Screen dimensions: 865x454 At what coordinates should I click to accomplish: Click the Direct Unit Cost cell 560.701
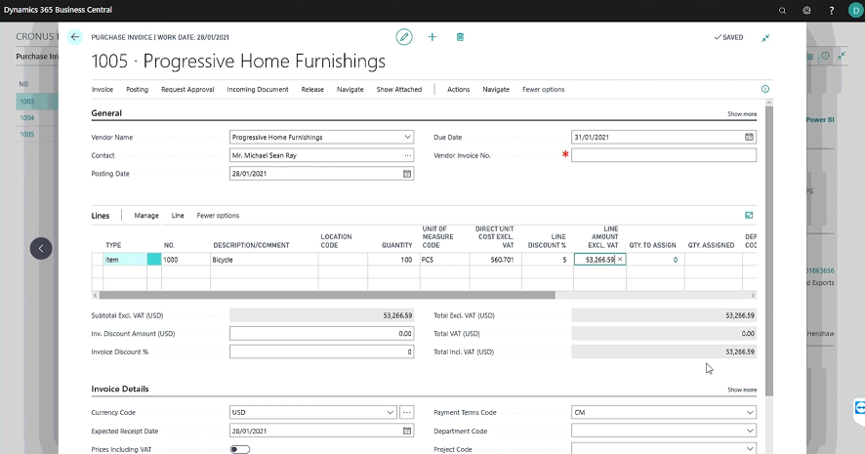click(496, 260)
